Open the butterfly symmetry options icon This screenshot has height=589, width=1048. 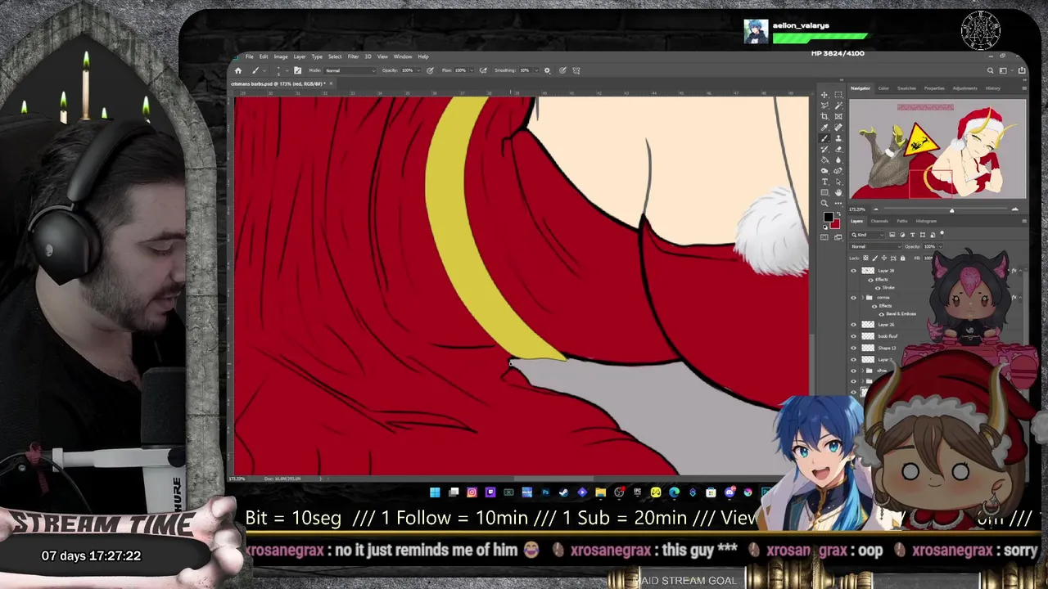pyautogui.click(x=576, y=70)
